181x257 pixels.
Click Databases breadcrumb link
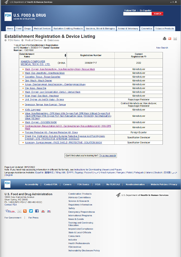coord(53,40)
